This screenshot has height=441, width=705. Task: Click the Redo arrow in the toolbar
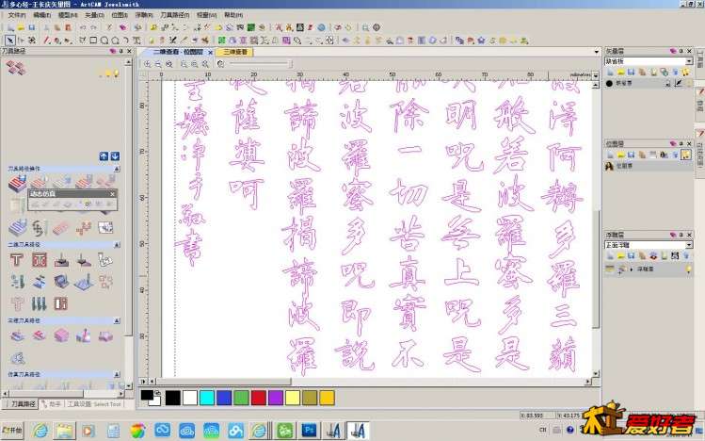click(x=93, y=28)
